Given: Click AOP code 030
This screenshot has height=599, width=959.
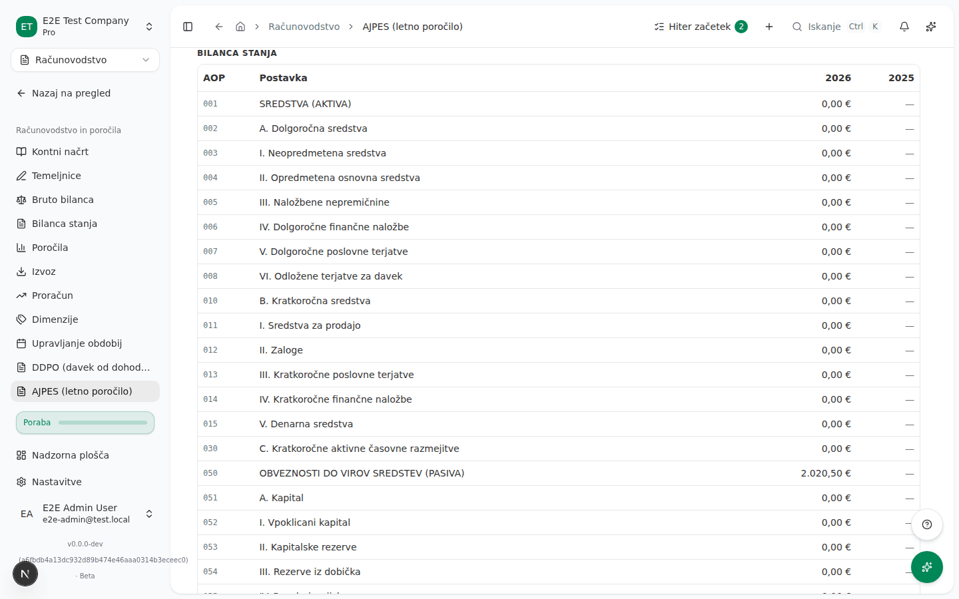Looking at the screenshot, I should [x=210, y=449].
